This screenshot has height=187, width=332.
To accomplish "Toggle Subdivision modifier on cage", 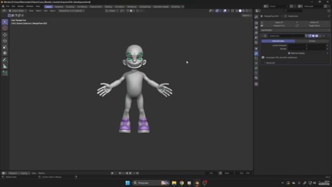I will coord(307,36).
